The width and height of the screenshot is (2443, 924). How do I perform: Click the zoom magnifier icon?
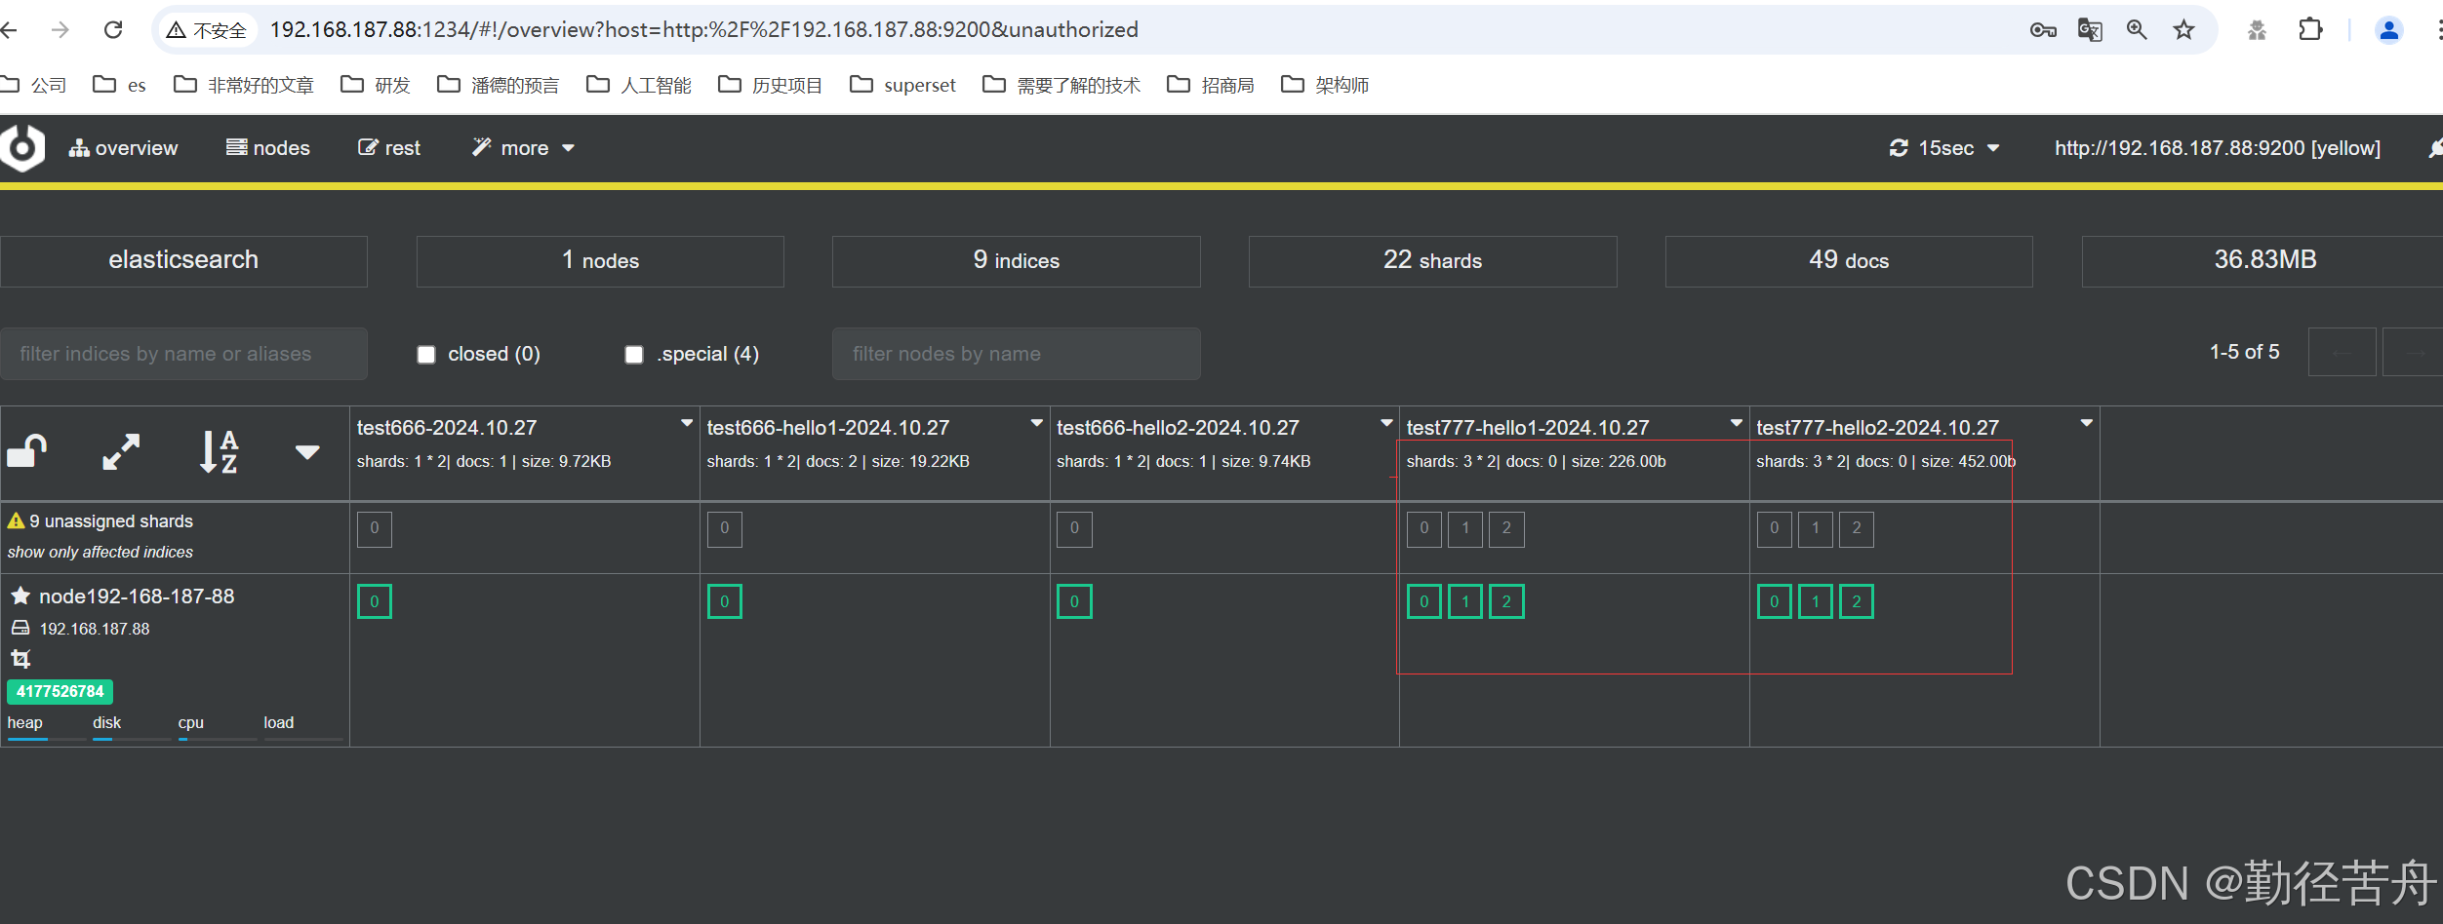pos(2137,30)
